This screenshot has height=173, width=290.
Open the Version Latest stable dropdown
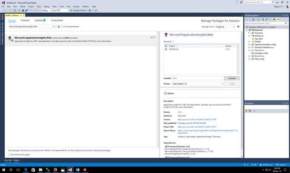[198, 84]
